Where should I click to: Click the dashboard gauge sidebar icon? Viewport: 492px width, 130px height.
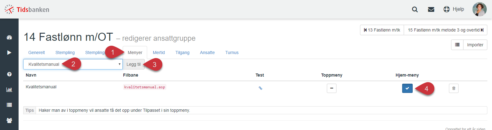(9, 37)
